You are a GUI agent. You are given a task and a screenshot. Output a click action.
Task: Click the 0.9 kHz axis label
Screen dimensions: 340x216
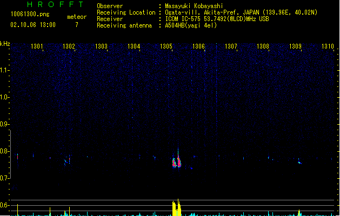(4, 124)
